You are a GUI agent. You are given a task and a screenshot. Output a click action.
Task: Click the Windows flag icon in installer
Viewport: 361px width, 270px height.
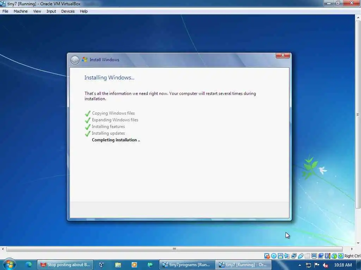pyautogui.click(x=85, y=59)
